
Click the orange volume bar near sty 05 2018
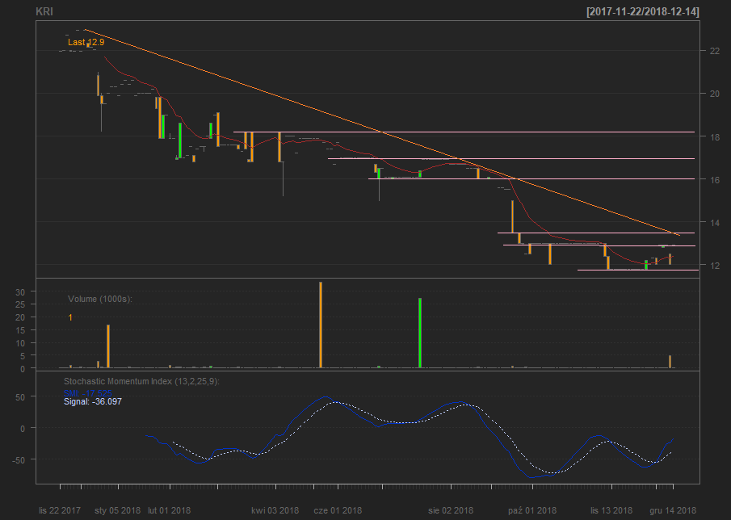[108, 346]
